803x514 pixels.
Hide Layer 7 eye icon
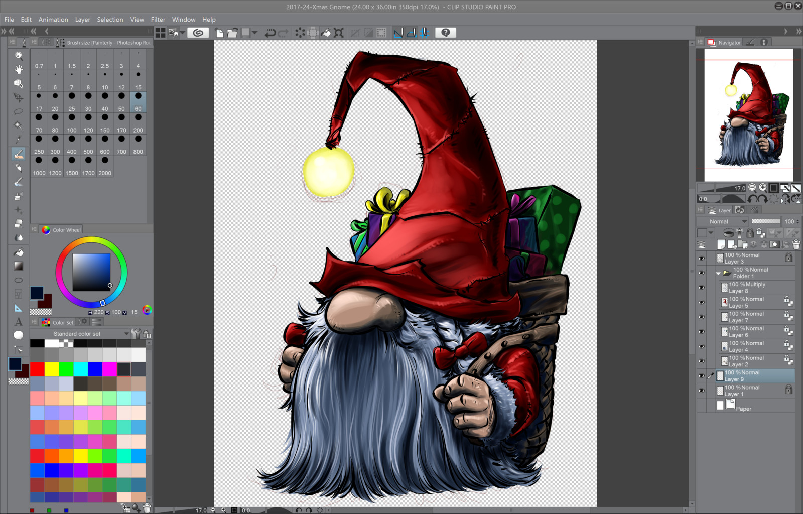click(x=702, y=317)
